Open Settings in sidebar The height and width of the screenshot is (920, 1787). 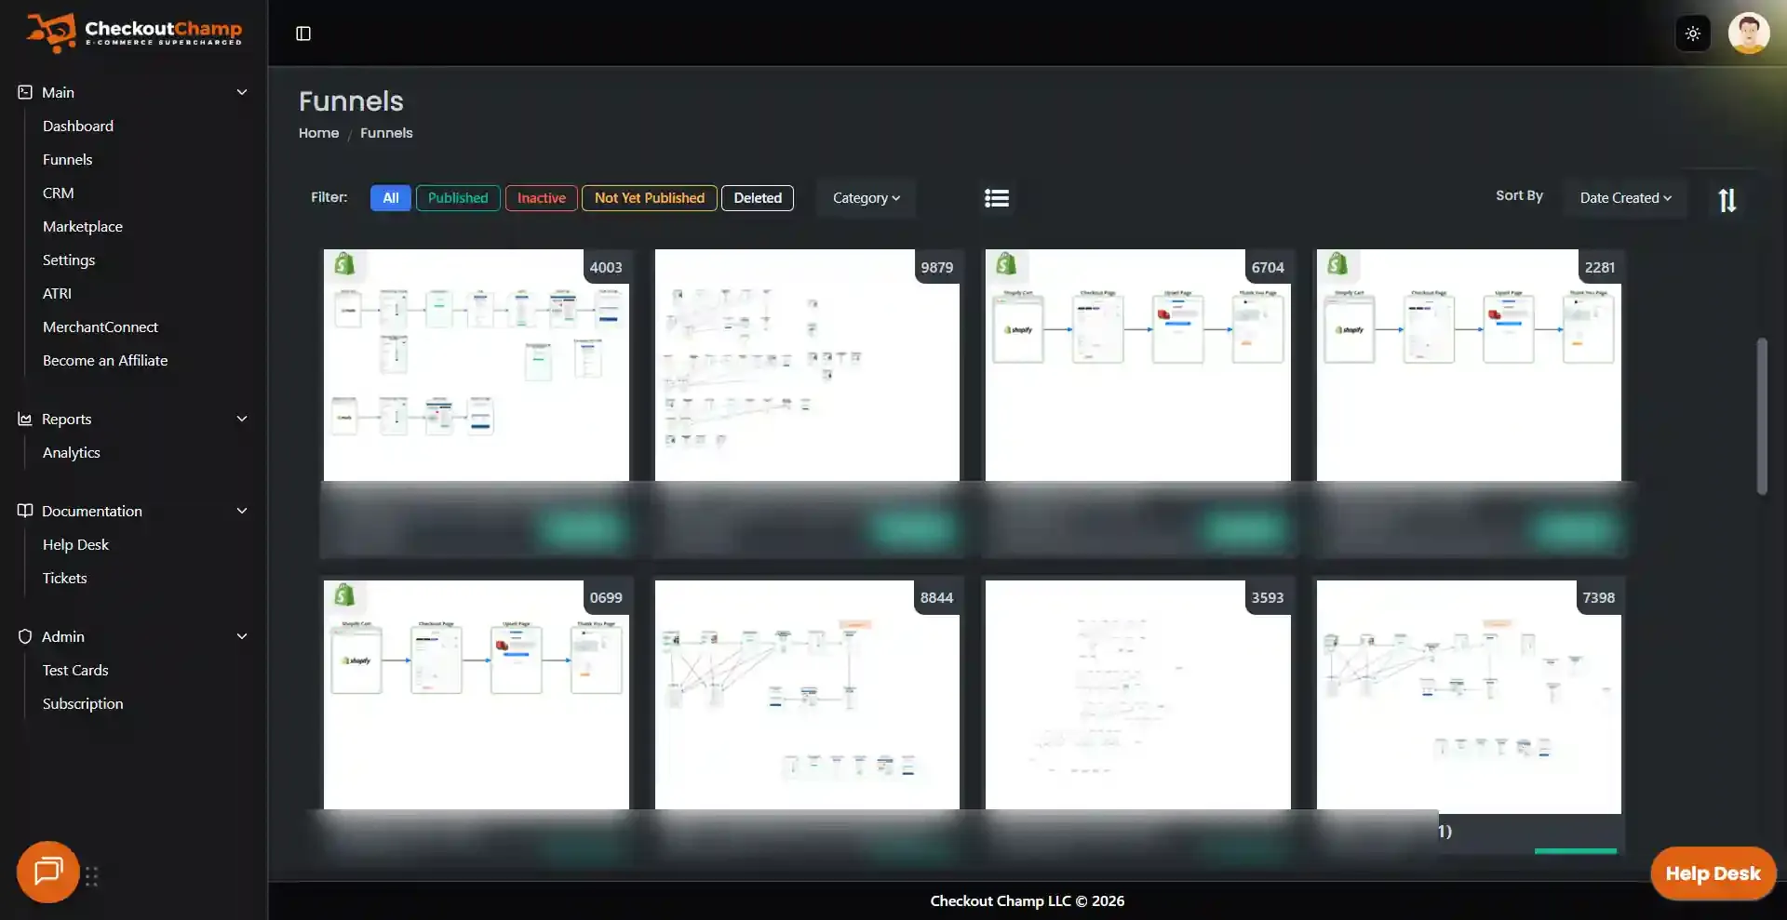69,260
